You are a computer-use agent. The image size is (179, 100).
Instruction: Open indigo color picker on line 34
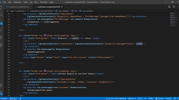45,35
